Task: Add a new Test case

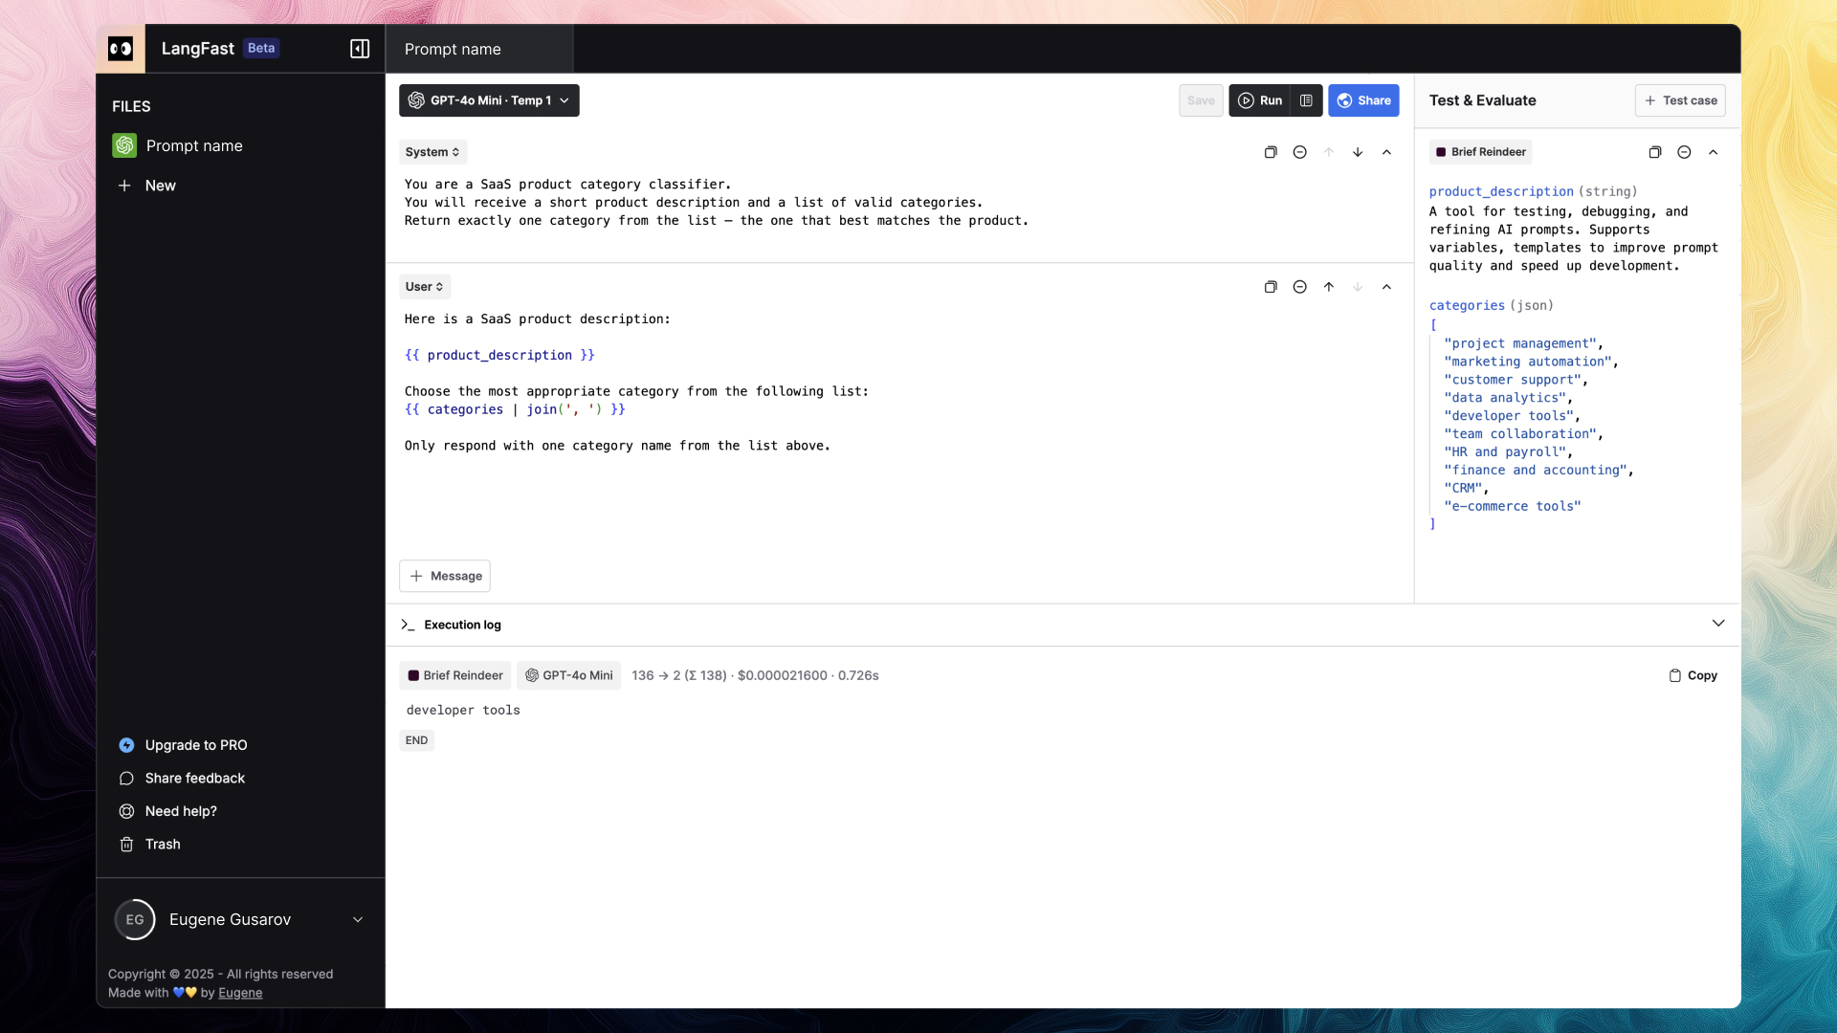Action: pos(1680,100)
